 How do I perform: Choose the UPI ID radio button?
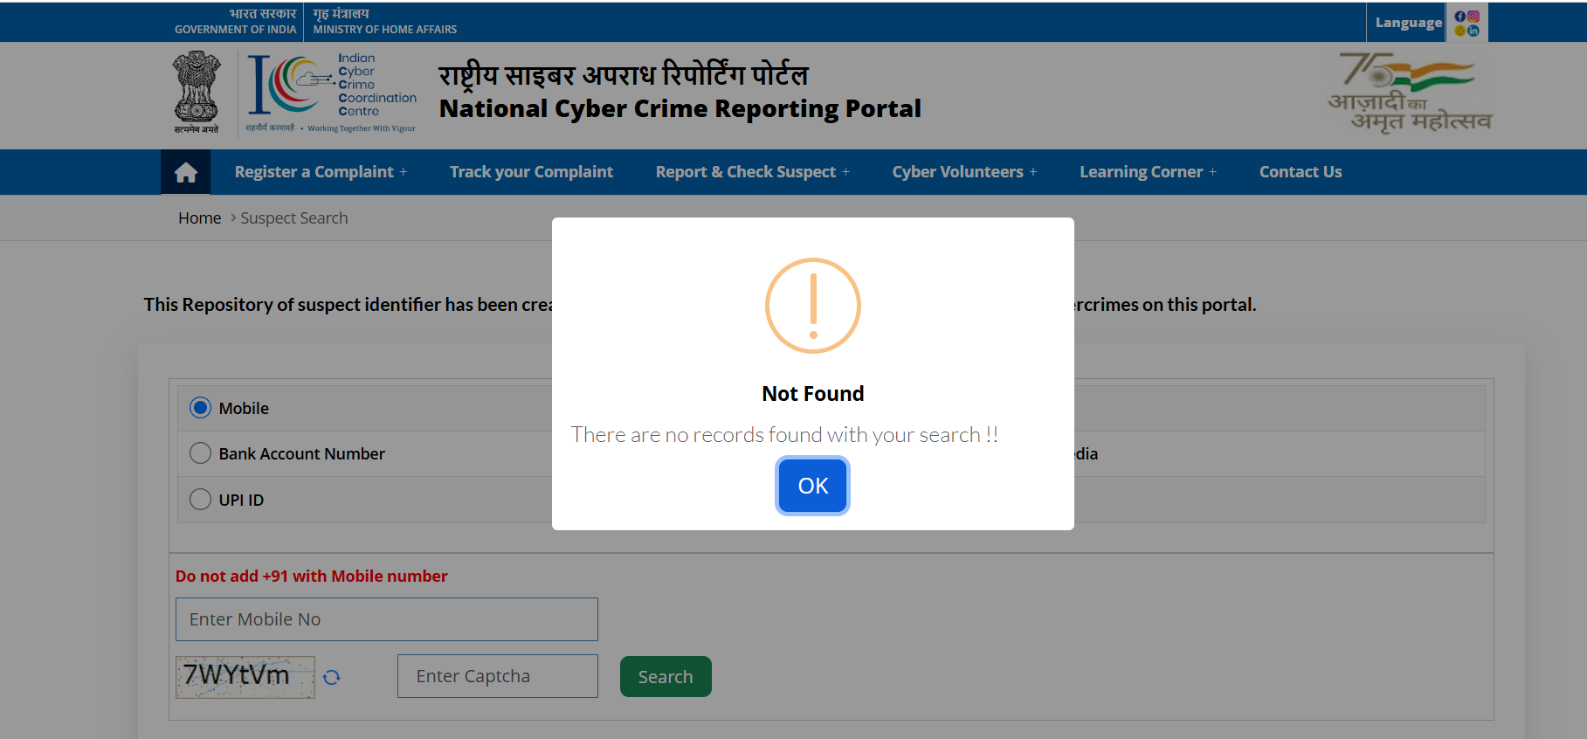201,500
